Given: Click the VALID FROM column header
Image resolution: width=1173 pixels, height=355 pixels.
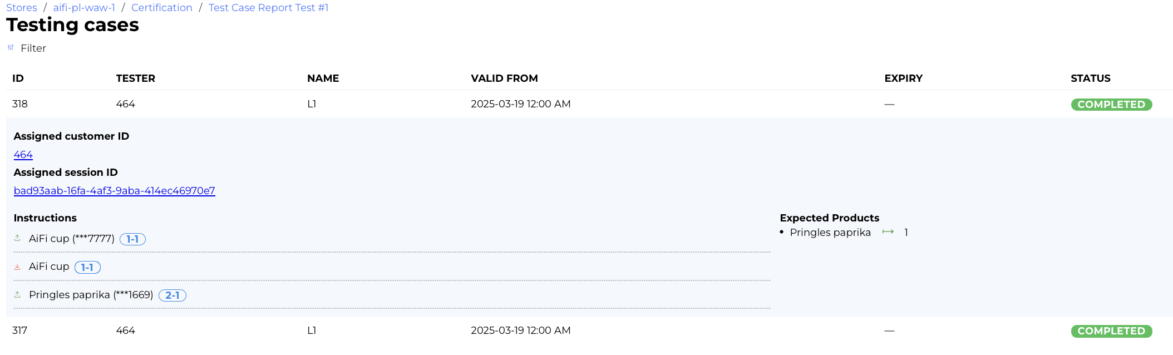Looking at the screenshot, I should [x=504, y=78].
